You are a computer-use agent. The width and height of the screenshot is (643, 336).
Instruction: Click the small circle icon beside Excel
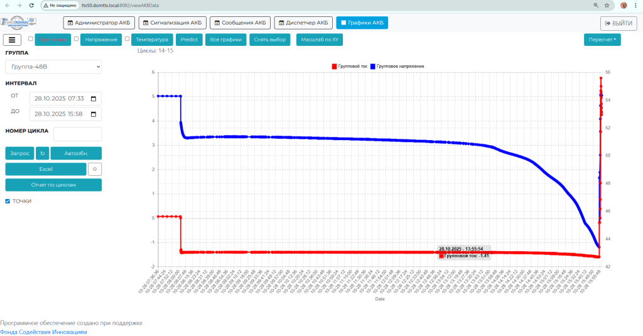(95, 169)
